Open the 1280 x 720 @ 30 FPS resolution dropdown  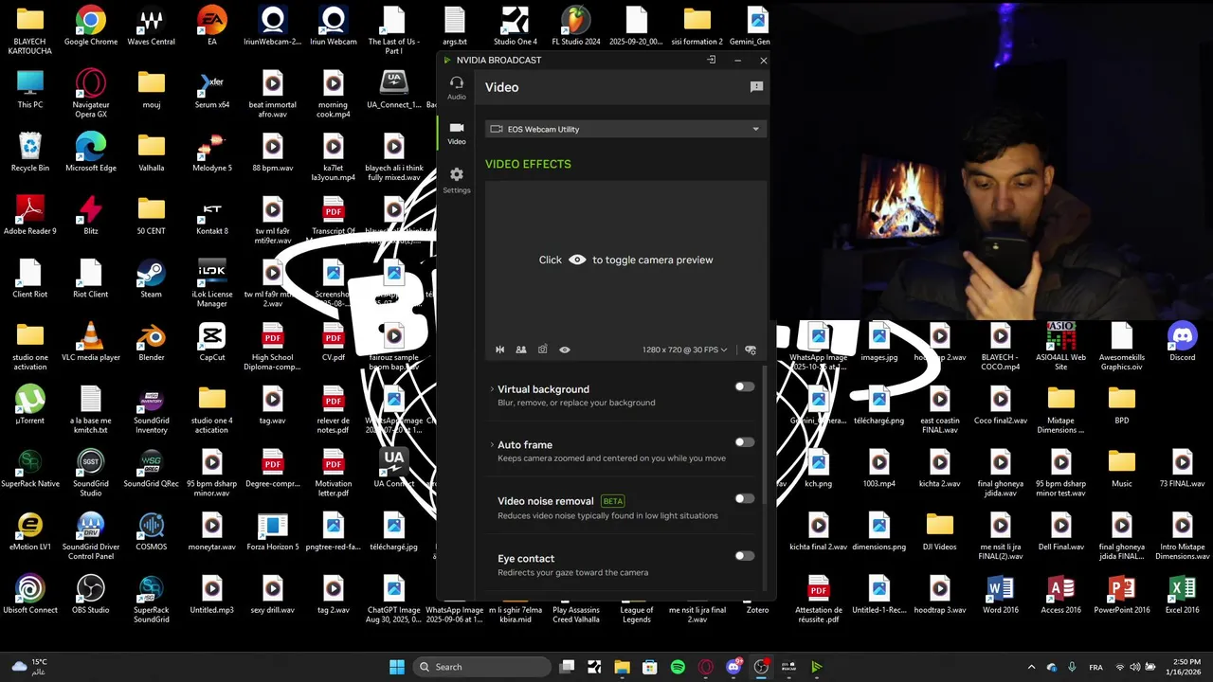pos(684,350)
